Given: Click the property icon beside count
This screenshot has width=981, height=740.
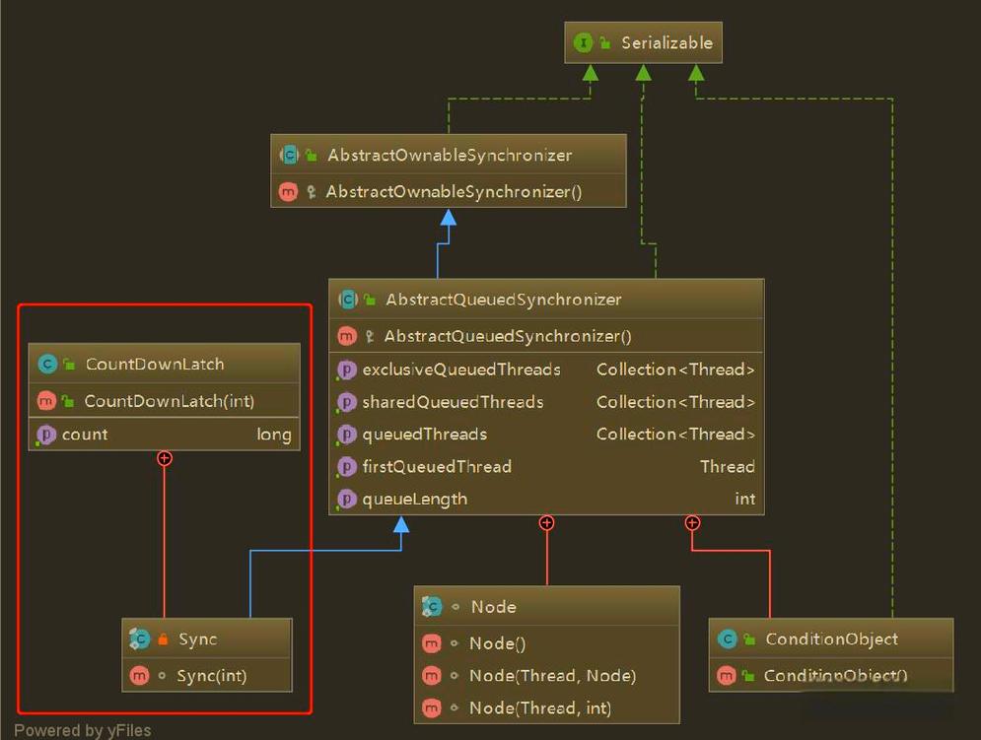Looking at the screenshot, I should [45, 435].
